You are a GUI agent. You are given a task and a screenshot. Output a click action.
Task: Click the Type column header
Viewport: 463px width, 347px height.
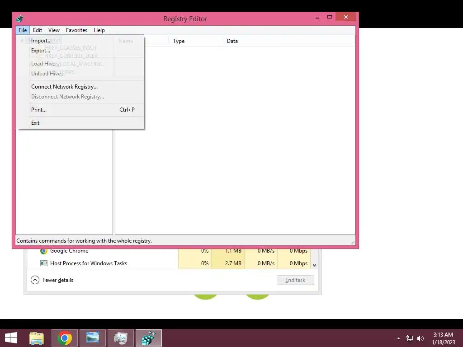tap(196, 41)
